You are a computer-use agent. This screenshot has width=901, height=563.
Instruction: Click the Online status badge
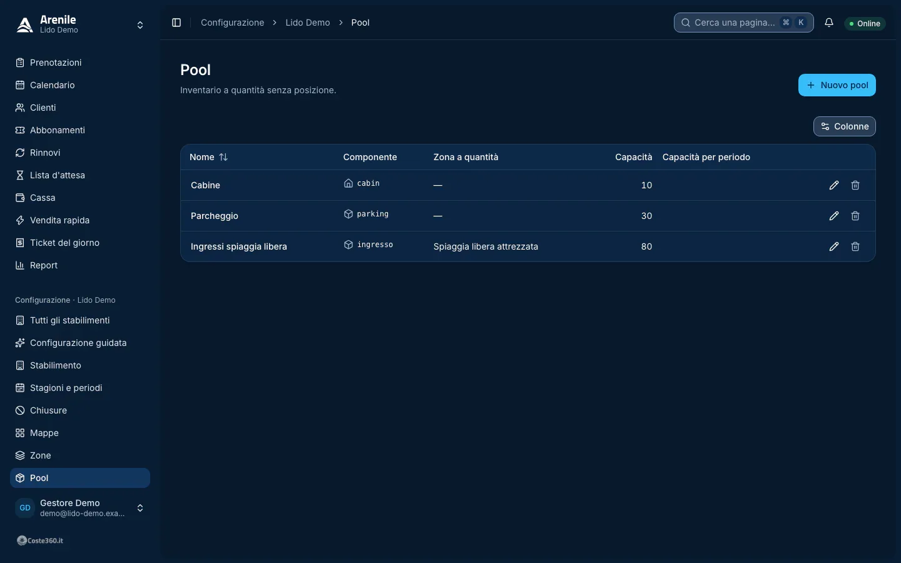(x=865, y=23)
